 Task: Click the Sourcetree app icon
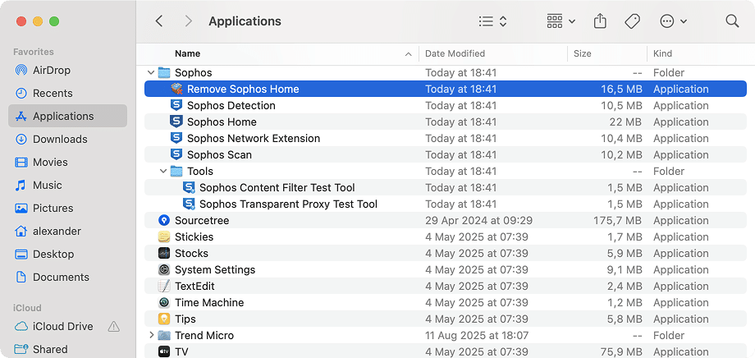tap(164, 221)
